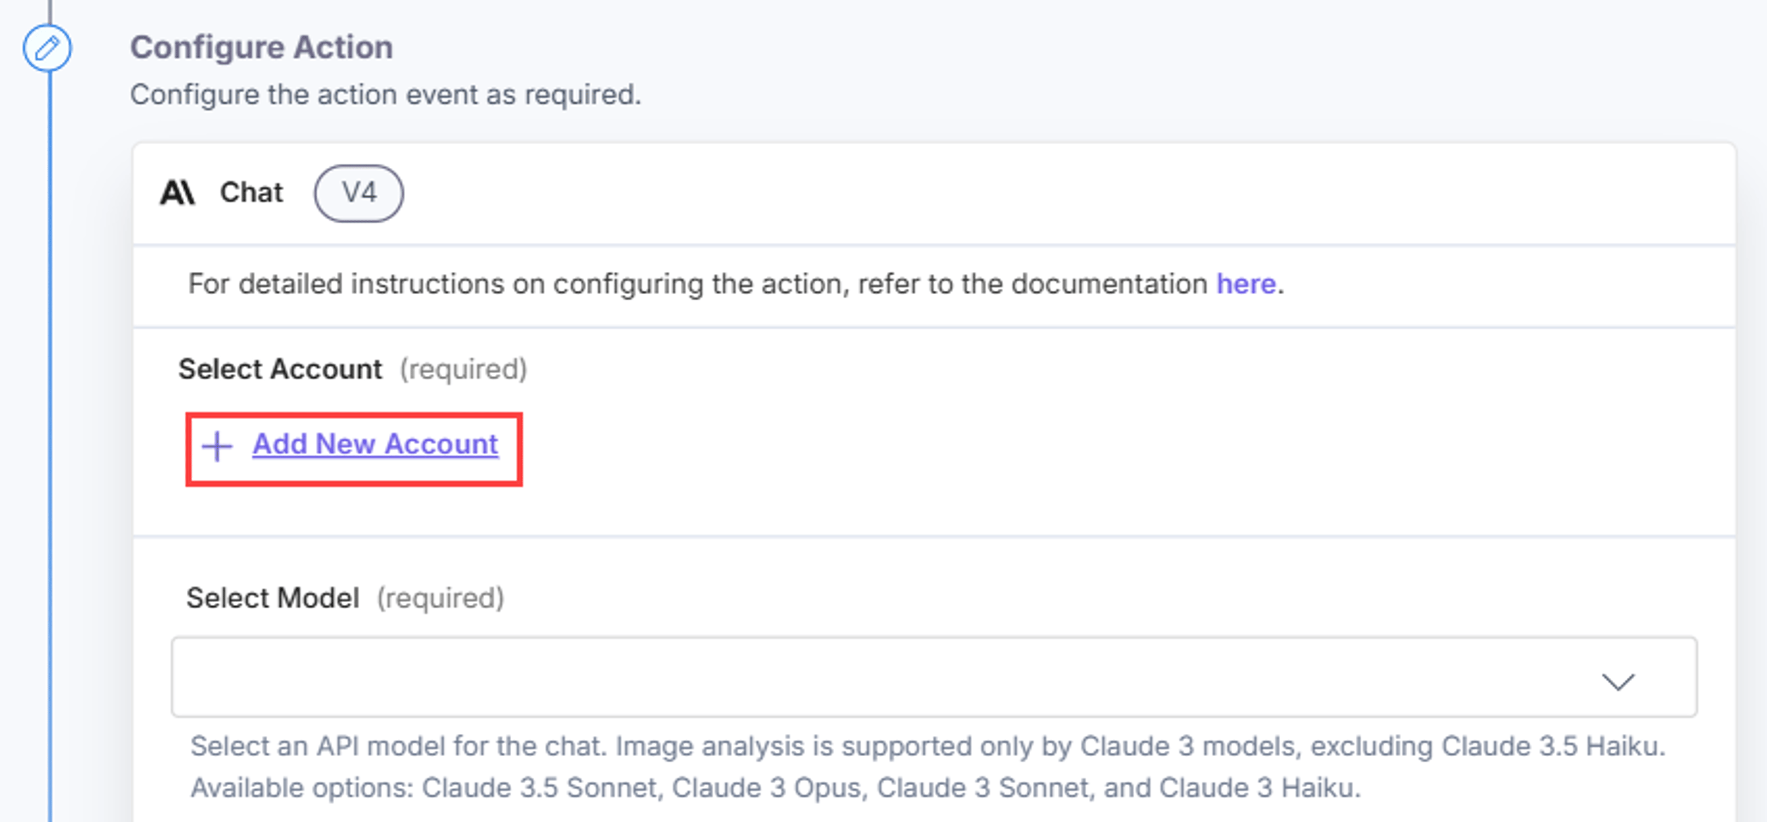Image resolution: width=1767 pixels, height=822 pixels.
Task: Click '(required)' next to Select Account
Action: [464, 370]
